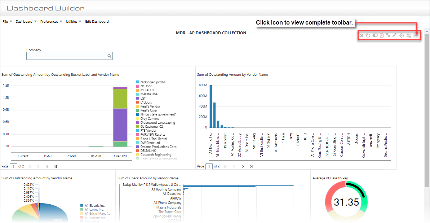Go to next page of bucket chart

click(x=47, y=166)
